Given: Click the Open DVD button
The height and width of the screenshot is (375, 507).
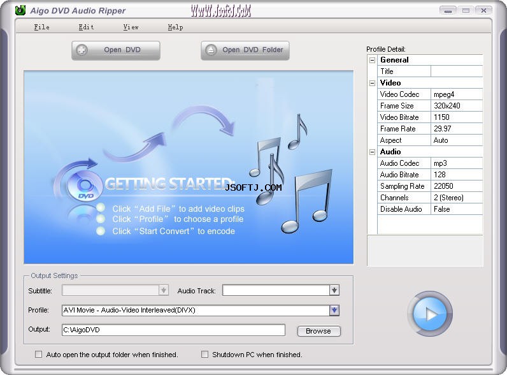Looking at the screenshot, I should pos(116,50).
